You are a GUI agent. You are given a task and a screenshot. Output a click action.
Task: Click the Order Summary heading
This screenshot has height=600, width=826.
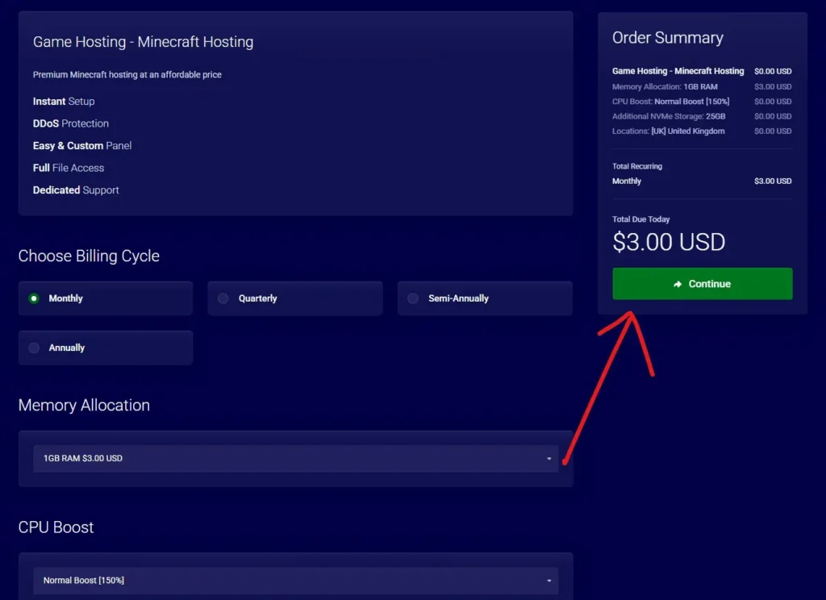pyautogui.click(x=667, y=38)
